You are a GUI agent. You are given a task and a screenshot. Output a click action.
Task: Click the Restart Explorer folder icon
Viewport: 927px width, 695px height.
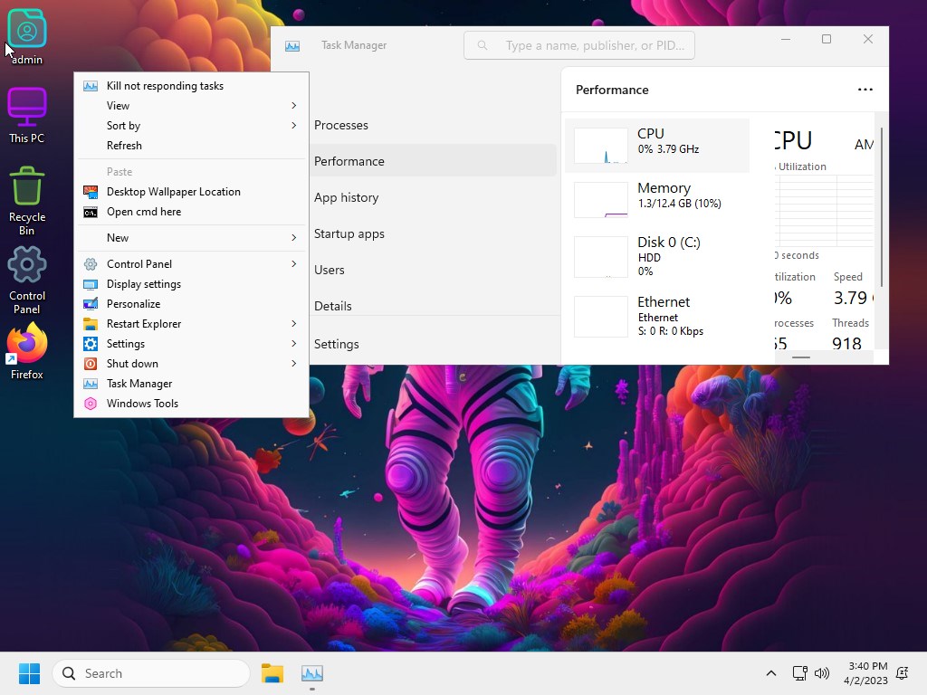[91, 324]
